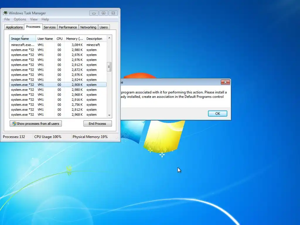
Task: Maximize the Windows Task Manager window
Action: pyautogui.click(x=103, y=13)
